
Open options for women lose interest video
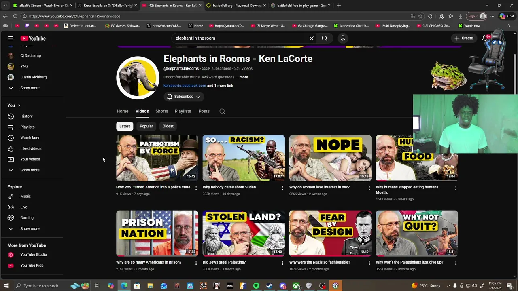click(369, 188)
